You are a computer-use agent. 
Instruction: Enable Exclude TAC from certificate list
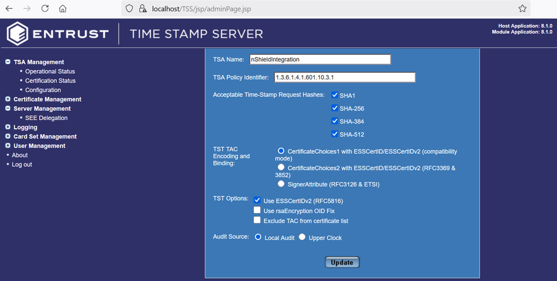tap(257, 220)
